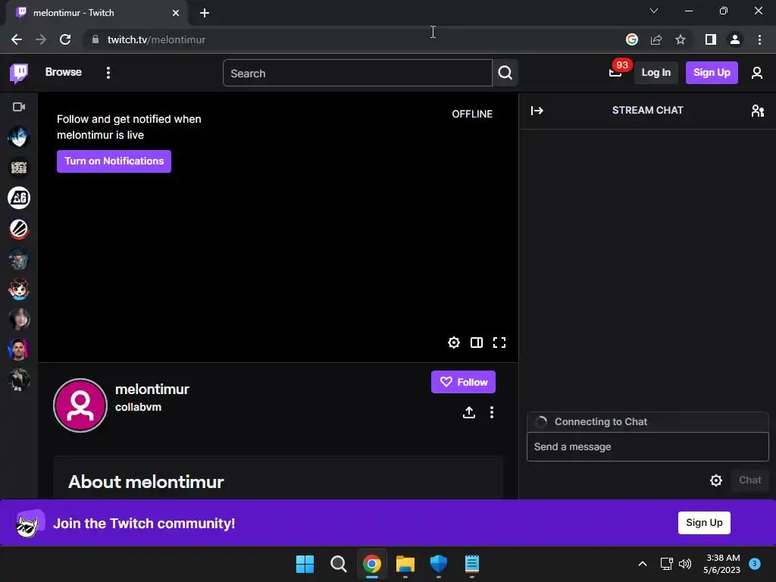The width and height of the screenshot is (776, 582).
Task: Go back in Chrome browser
Action: [17, 39]
